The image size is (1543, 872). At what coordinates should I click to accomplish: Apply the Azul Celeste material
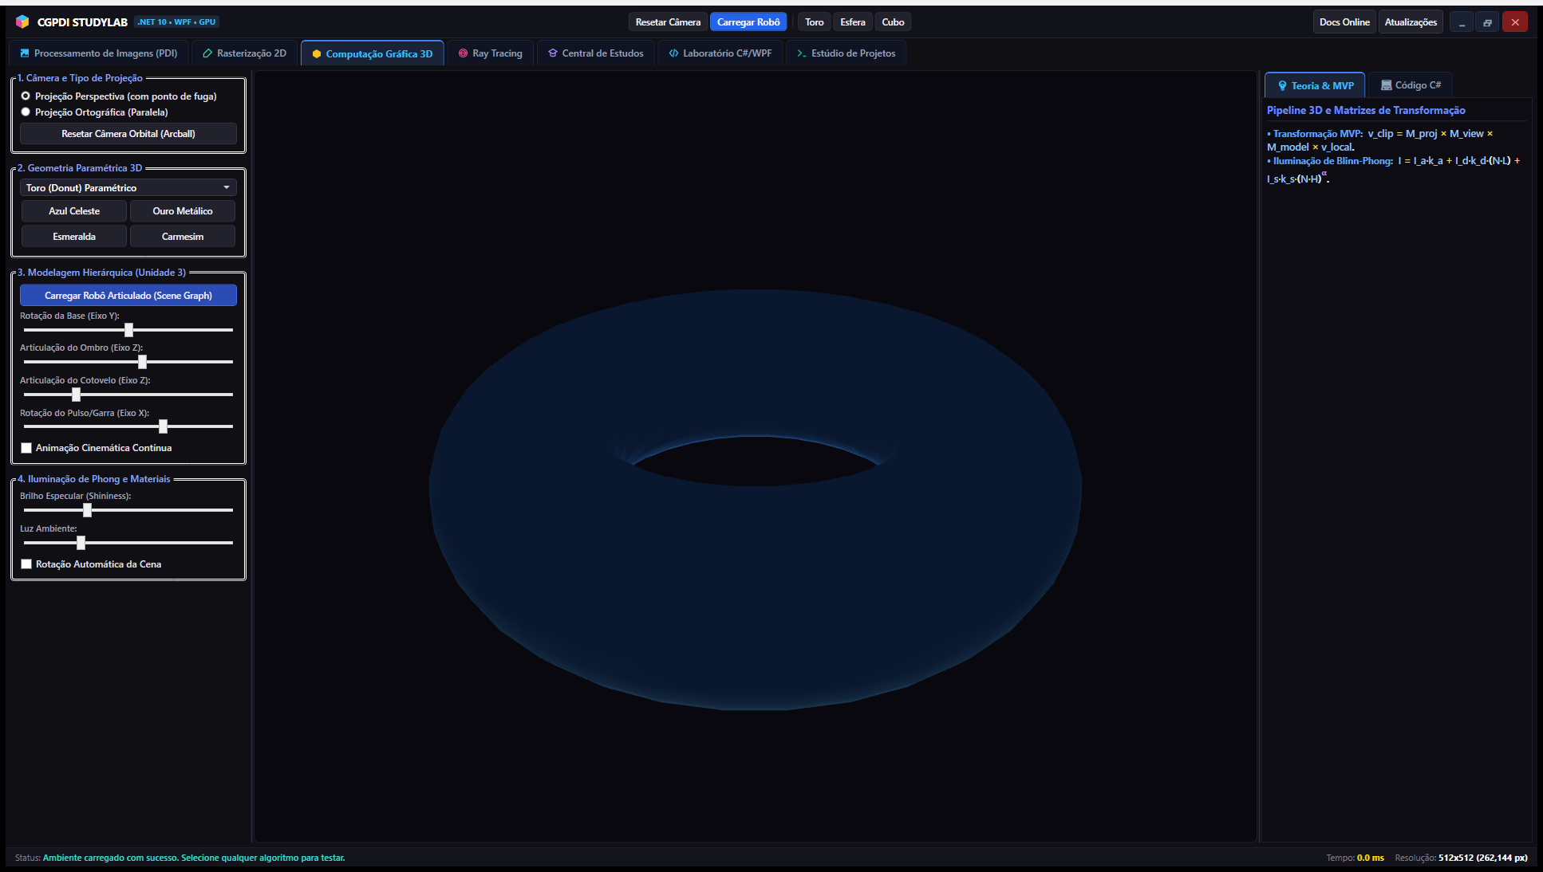tap(74, 211)
